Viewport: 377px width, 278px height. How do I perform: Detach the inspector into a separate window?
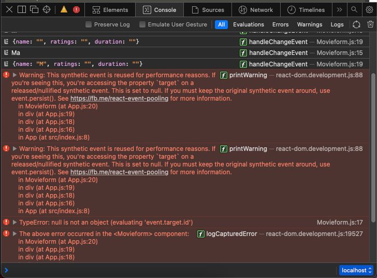pos(34,10)
